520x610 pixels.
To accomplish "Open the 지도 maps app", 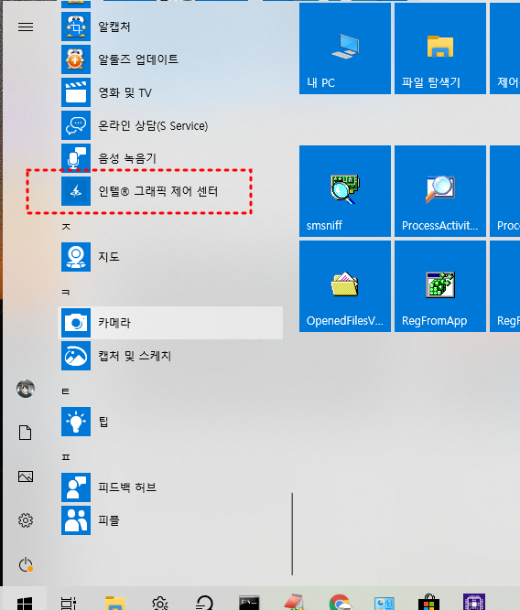I will coord(170,257).
